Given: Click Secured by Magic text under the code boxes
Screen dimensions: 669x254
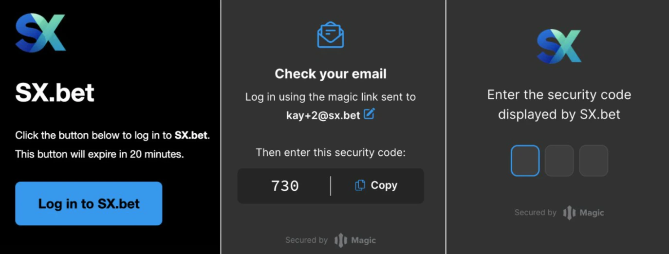Looking at the screenshot, I should (559, 213).
